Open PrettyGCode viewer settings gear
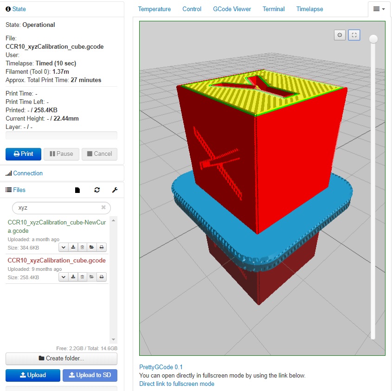This screenshot has height=391, width=392. pos(339,35)
